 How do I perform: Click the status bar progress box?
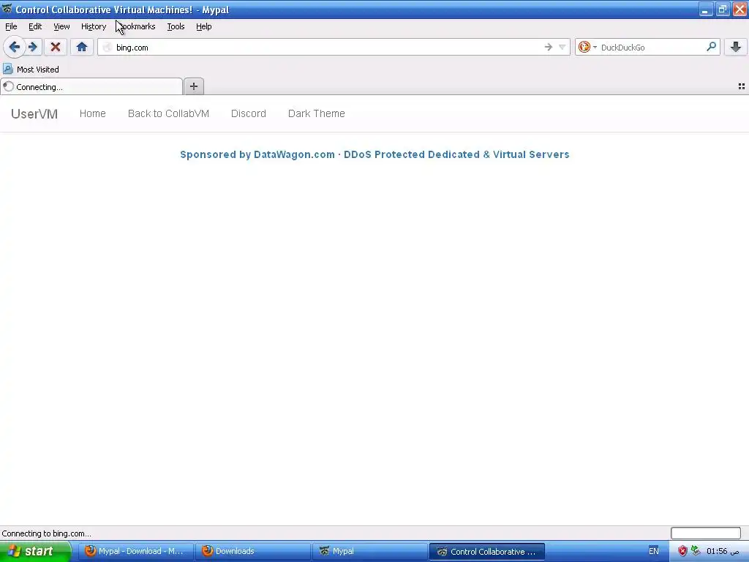[706, 533]
